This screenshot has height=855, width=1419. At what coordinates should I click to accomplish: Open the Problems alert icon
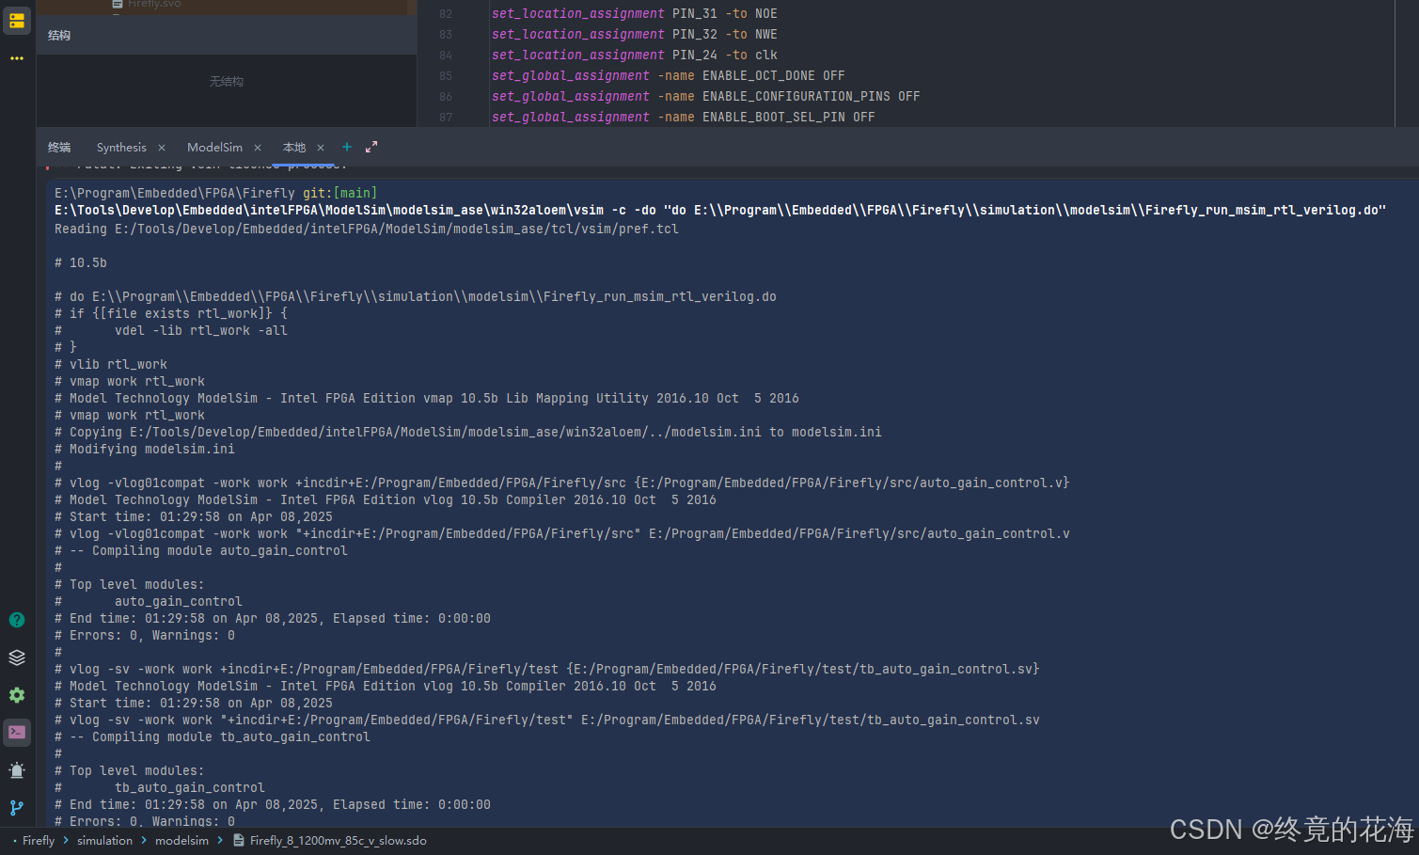click(x=17, y=770)
